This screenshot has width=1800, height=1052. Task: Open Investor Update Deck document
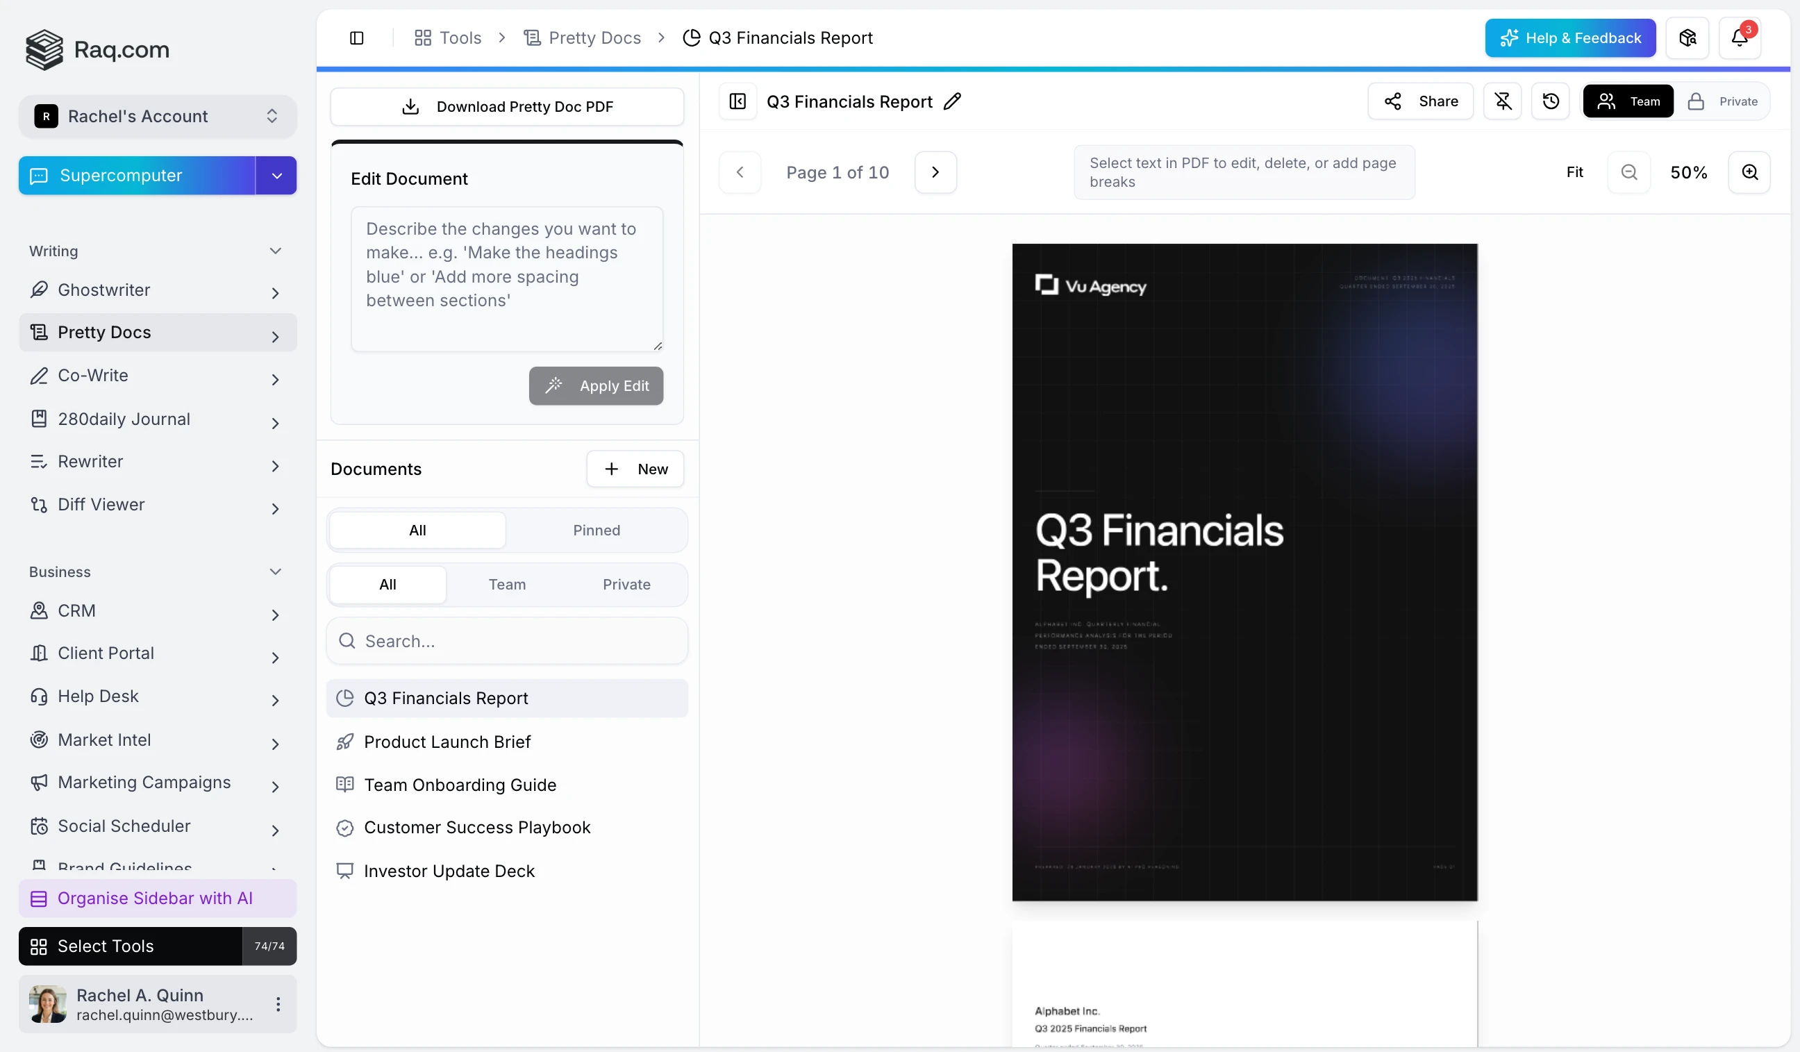[507, 871]
